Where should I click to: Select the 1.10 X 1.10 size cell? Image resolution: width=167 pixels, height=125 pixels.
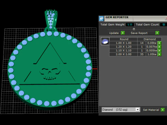(x=124, y=51)
